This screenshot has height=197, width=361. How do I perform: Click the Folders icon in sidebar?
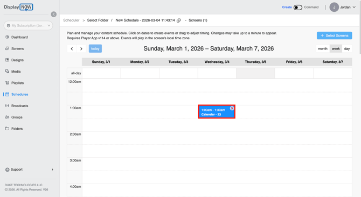[x=7, y=129]
